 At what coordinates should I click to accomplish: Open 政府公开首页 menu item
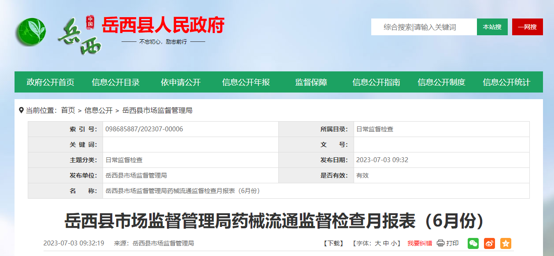pyautogui.click(x=51, y=82)
